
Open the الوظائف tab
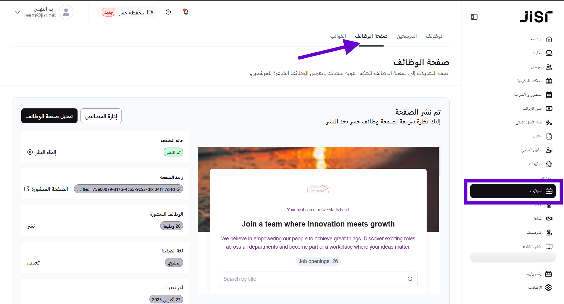[435, 36]
